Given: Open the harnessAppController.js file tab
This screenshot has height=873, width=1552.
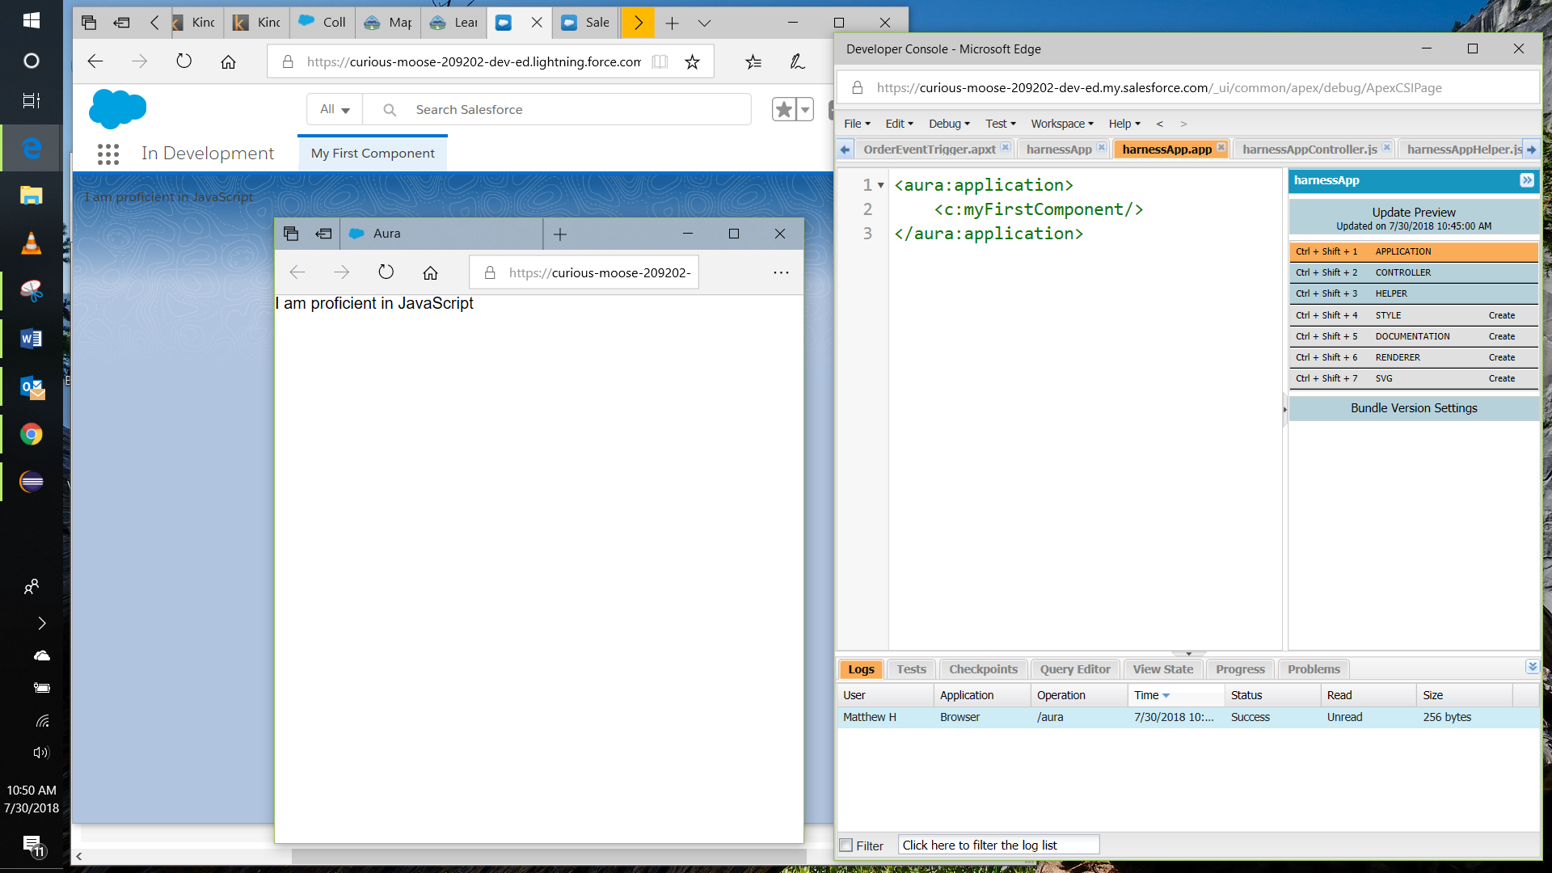Looking at the screenshot, I should (x=1309, y=150).
